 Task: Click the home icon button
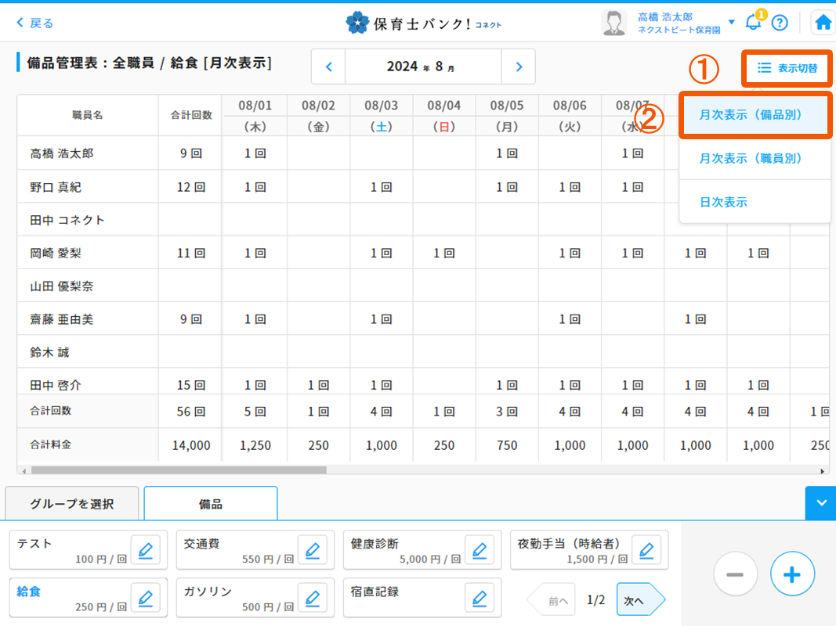coord(822,23)
